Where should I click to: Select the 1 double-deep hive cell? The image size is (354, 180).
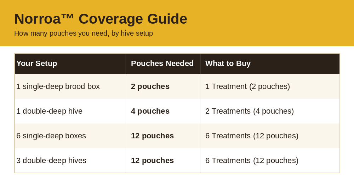pyautogui.click(x=70, y=111)
